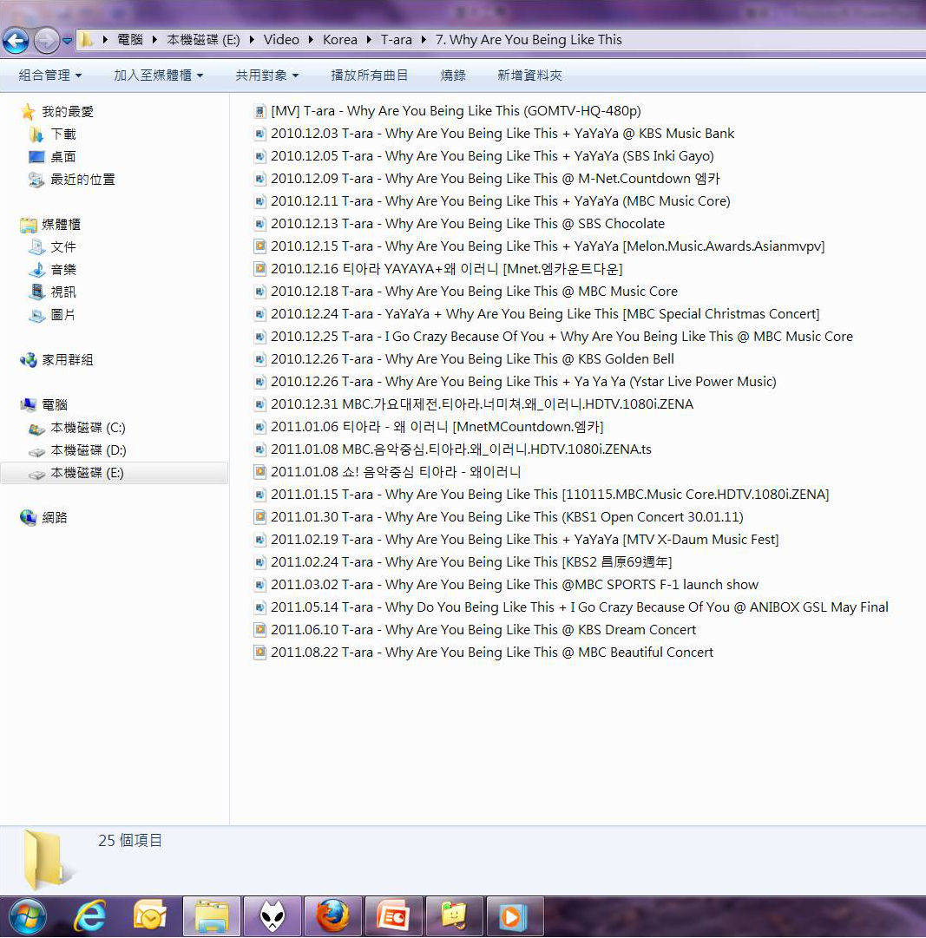Select the 媒體櫃 library icon
Image resolution: width=926 pixels, height=938 pixels.
point(28,225)
